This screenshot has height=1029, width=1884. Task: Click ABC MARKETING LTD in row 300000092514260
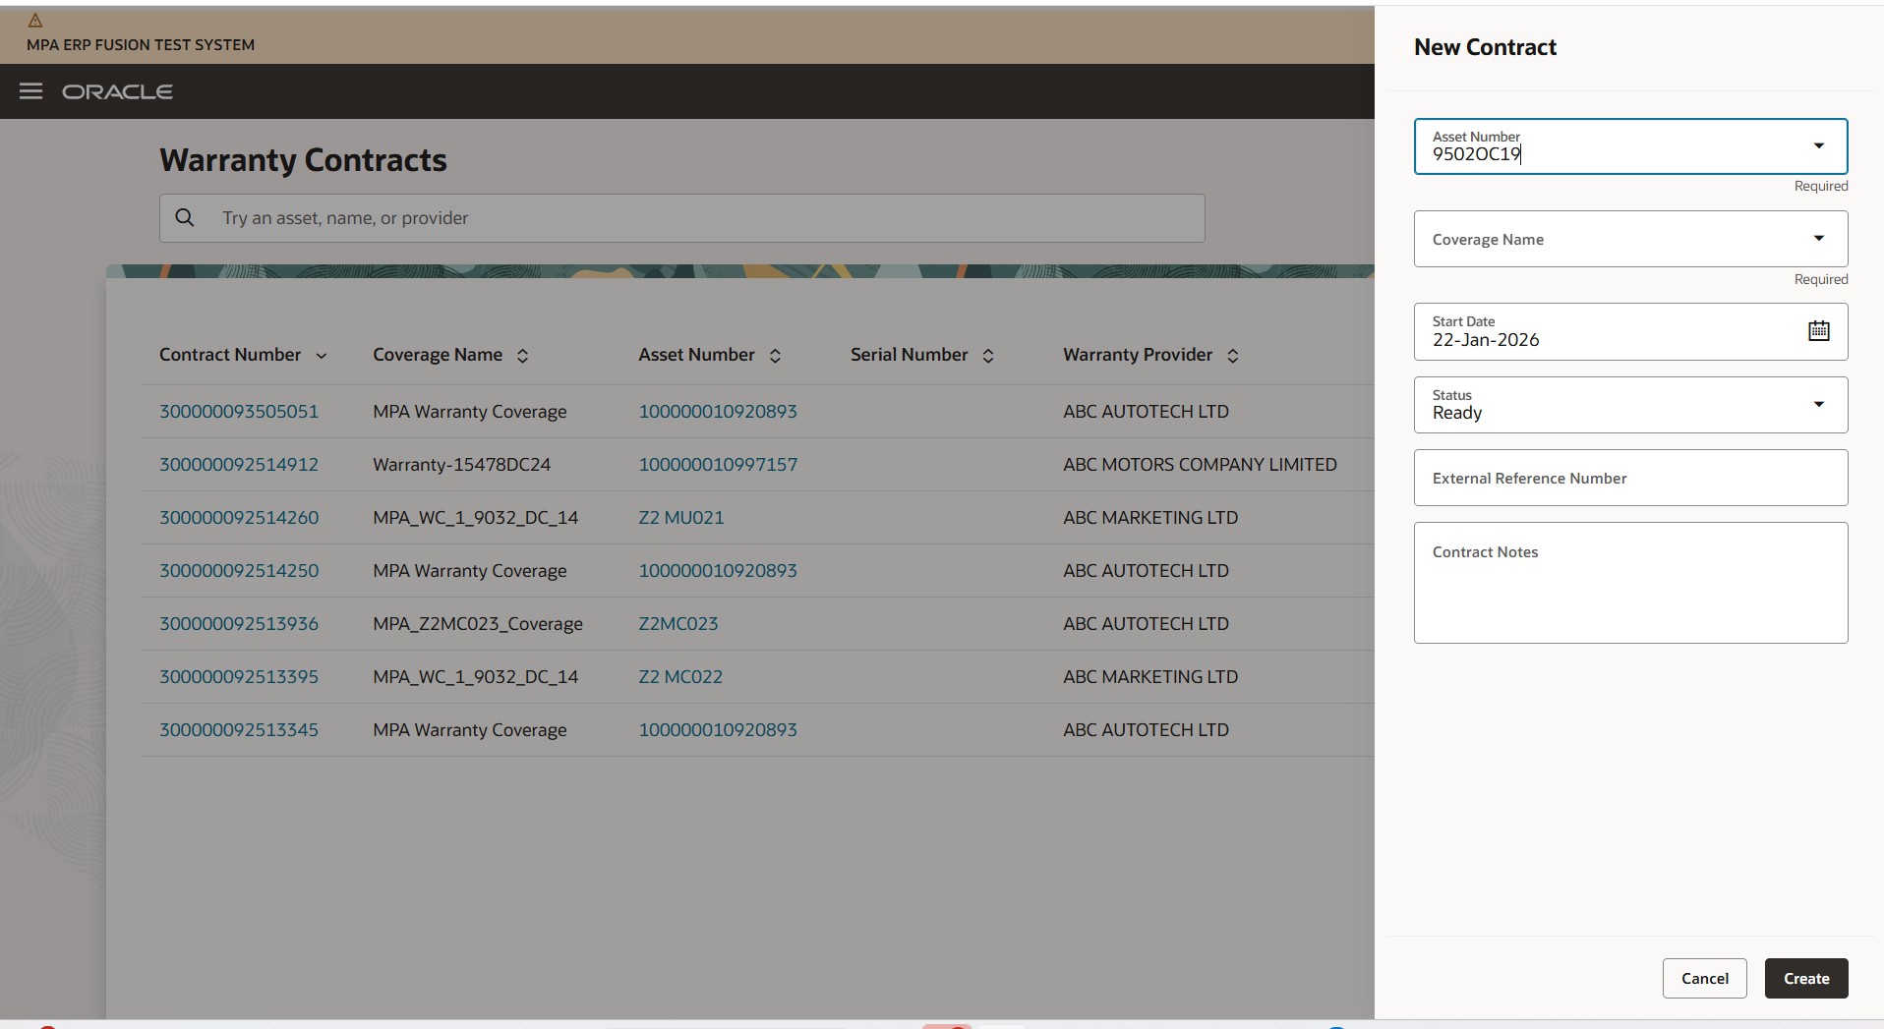(1150, 518)
